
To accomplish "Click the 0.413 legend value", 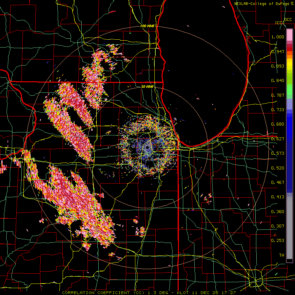I will (x=278, y=197).
